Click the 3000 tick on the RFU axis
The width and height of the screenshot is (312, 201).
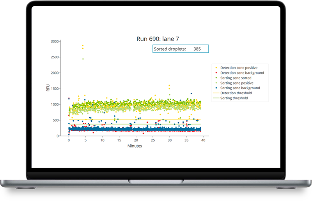point(55,41)
